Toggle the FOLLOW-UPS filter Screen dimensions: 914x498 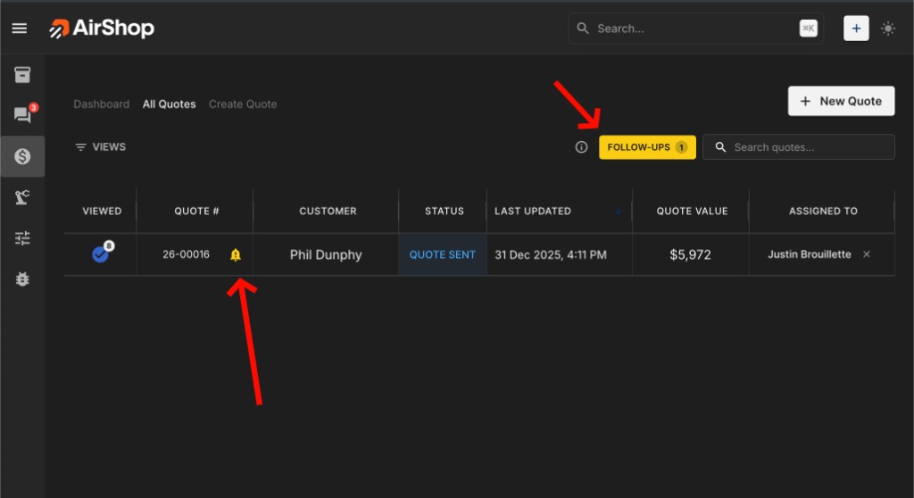(x=647, y=147)
